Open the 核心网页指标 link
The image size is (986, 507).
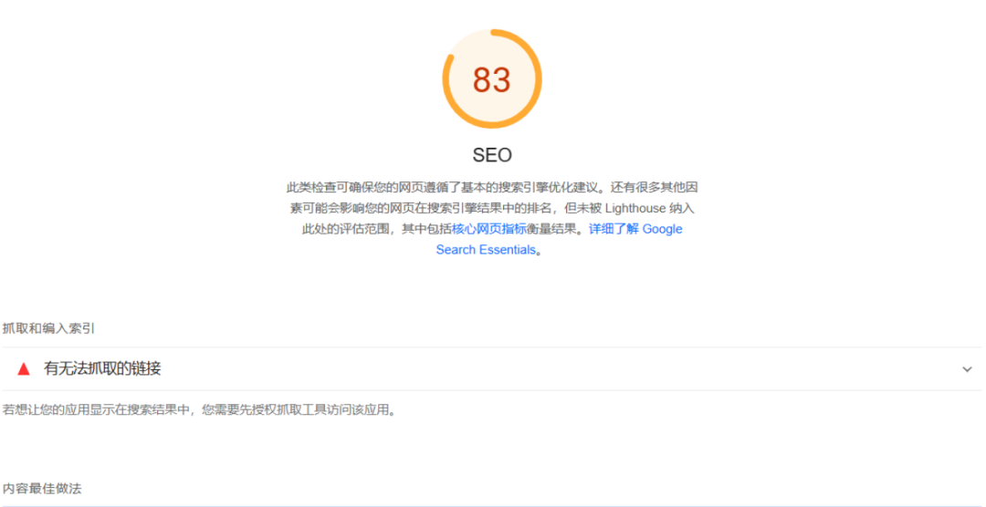(x=488, y=229)
